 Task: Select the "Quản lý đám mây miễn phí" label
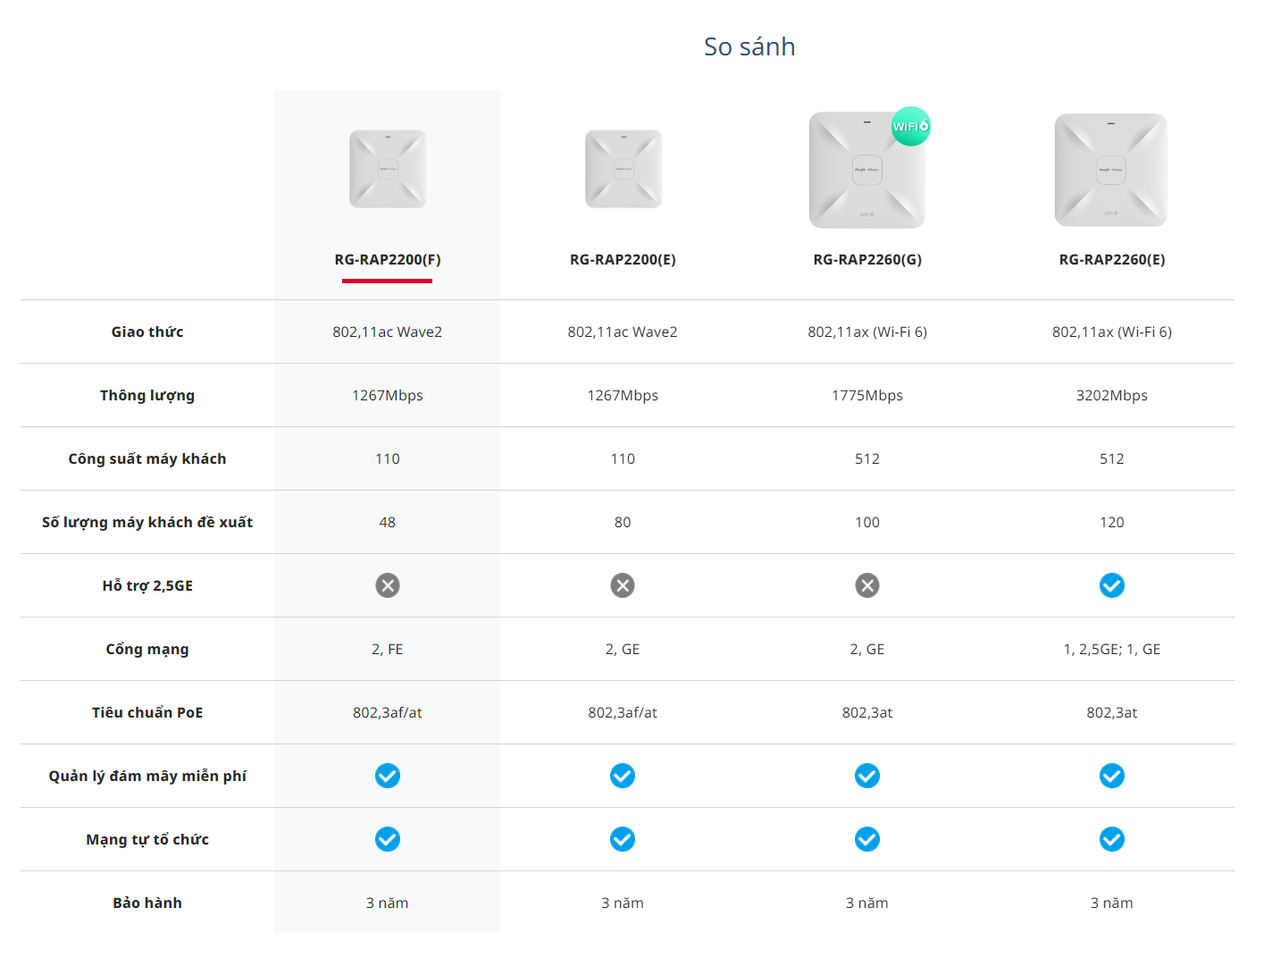click(x=147, y=776)
